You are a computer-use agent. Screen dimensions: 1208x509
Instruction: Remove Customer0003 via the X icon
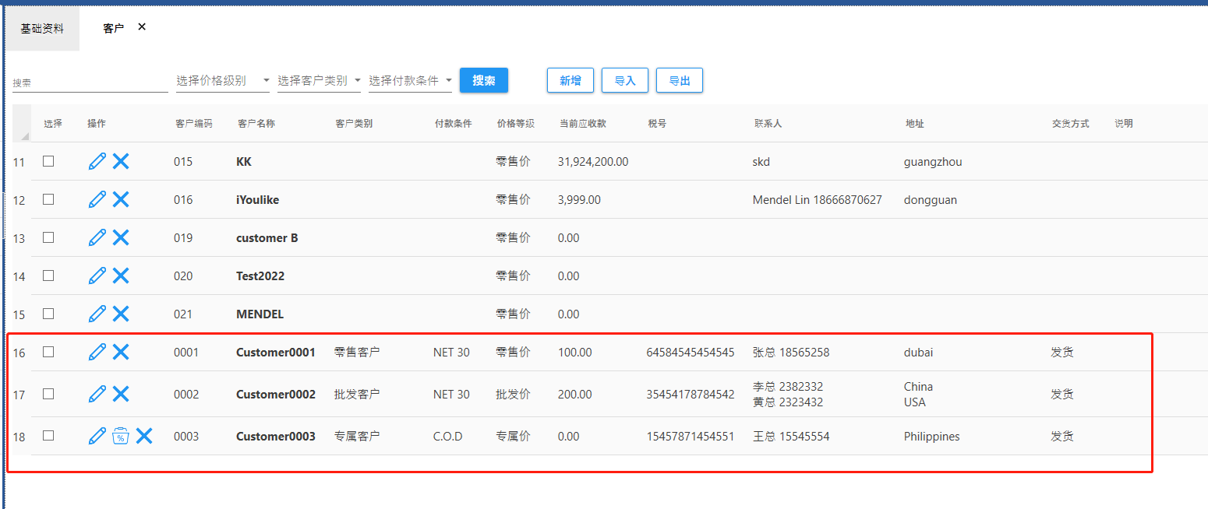(x=144, y=436)
